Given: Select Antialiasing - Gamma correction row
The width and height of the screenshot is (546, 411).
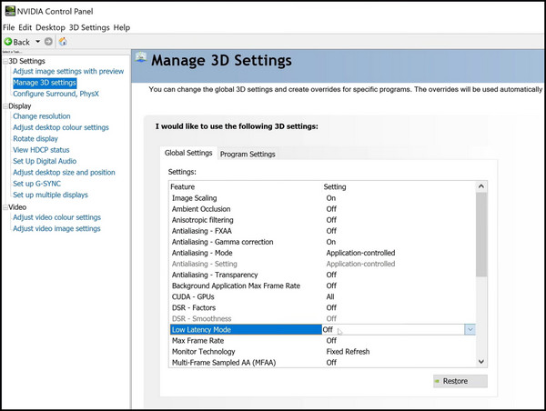Looking at the screenshot, I should [322, 242].
